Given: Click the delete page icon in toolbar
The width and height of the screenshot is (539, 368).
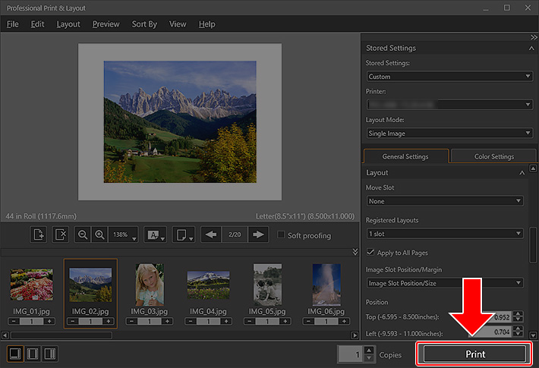Looking at the screenshot, I should (x=61, y=235).
